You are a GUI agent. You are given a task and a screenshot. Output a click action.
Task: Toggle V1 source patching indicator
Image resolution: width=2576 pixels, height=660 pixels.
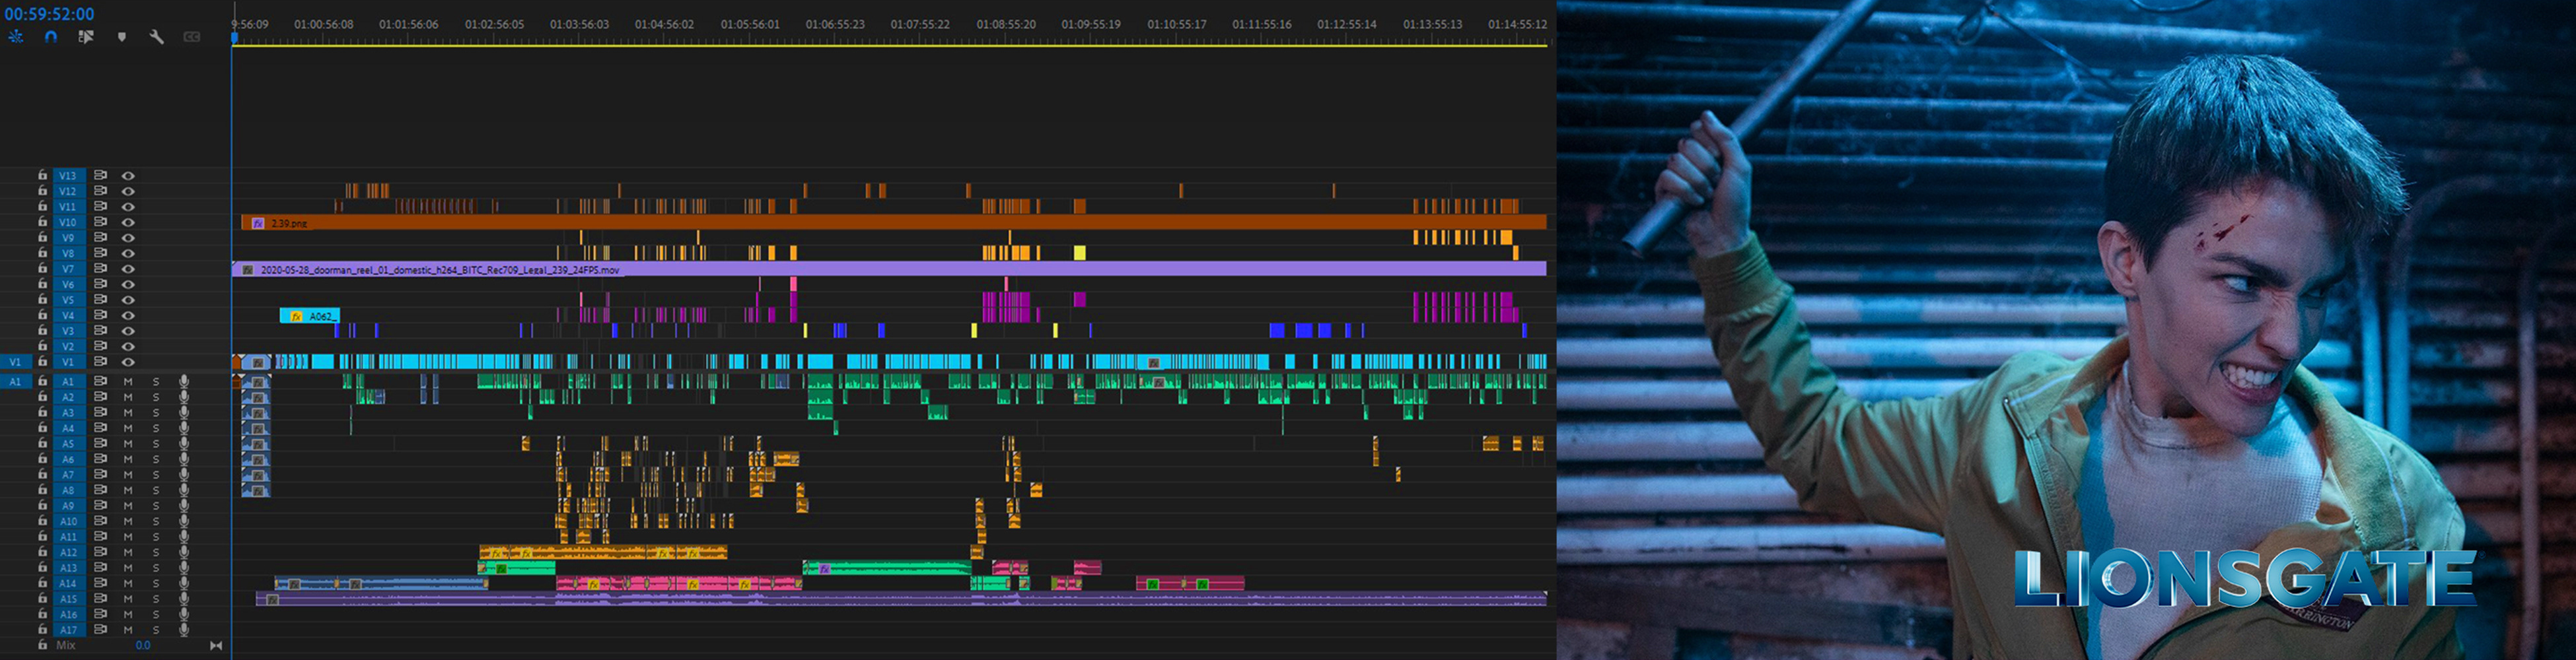pos(15,362)
